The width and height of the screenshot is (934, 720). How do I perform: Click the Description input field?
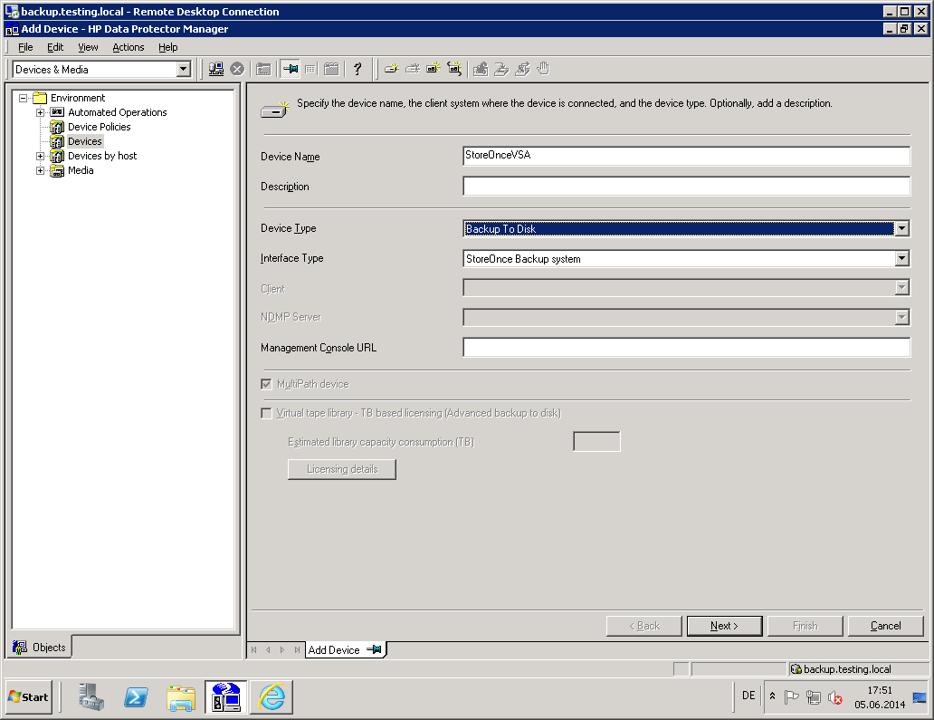coord(686,186)
